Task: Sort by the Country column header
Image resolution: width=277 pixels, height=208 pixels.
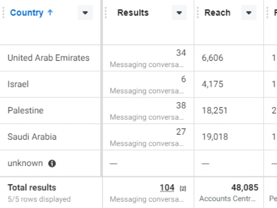Action: point(27,13)
